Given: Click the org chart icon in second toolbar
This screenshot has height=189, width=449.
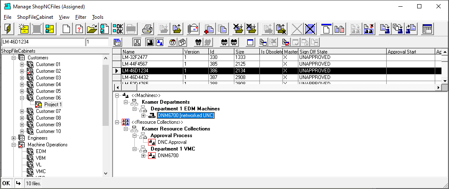Looking at the screenshot, I should point(137,42).
